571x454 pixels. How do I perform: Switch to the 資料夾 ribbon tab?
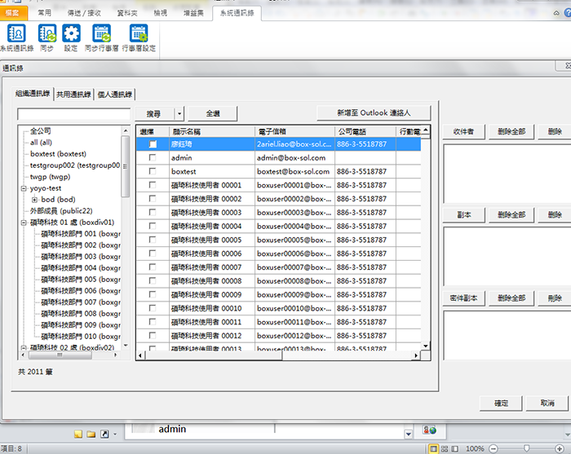click(x=127, y=13)
